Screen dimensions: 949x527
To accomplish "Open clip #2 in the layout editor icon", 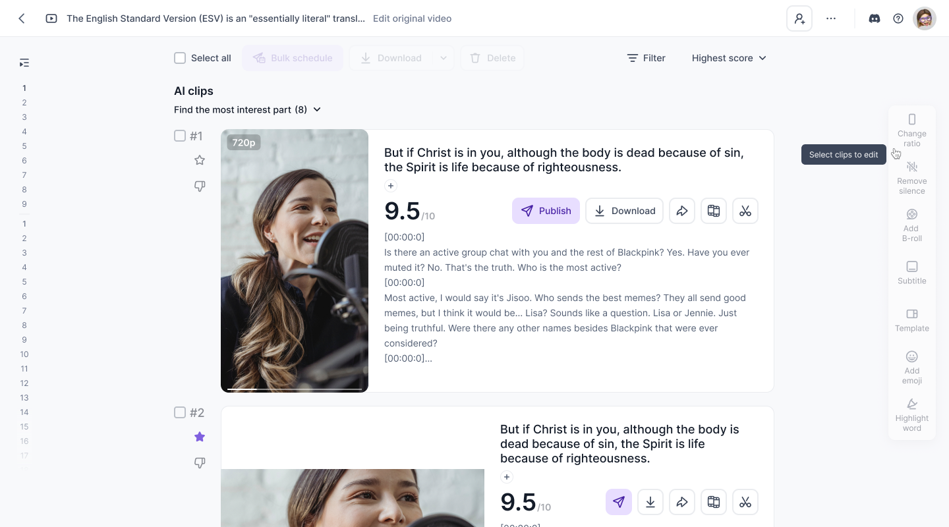I will (x=714, y=502).
